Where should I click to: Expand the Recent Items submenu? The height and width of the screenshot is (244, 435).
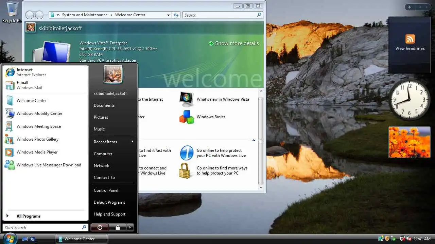114,142
